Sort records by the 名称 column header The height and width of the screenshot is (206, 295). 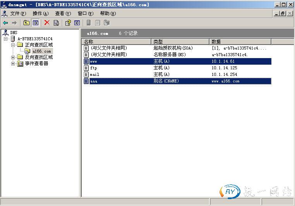point(116,41)
